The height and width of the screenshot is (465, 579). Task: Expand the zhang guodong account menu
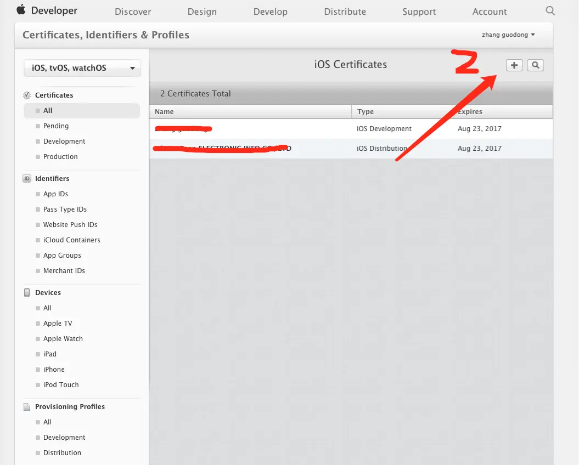508,35
